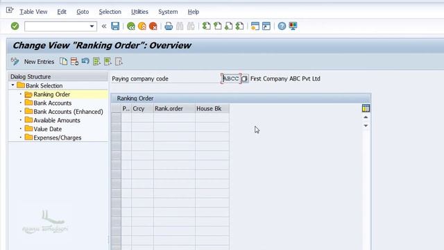Click the Paying company code field ABCC
The width and height of the screenshot is (444, 250).
(x=231, y=78)
